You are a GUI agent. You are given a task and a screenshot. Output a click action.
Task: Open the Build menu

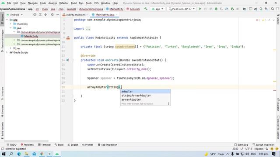pos(73,3)
